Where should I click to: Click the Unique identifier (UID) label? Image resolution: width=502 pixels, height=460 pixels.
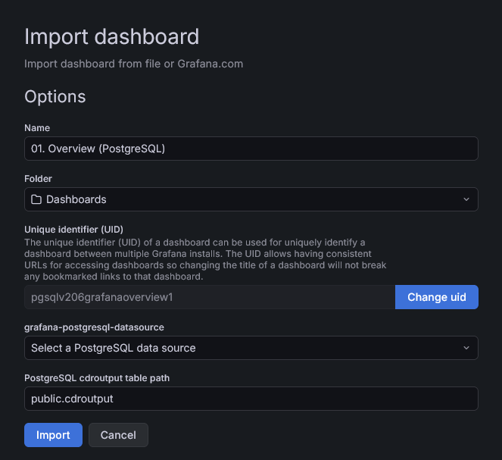pyautogui.click(x=73, y=229)
